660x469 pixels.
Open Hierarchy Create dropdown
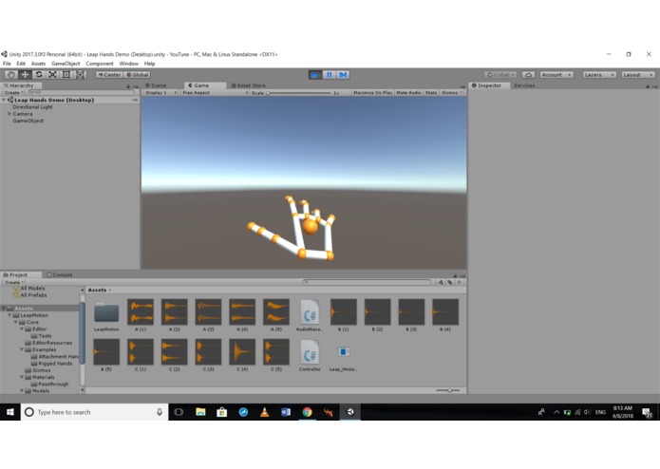pos(13,92)
